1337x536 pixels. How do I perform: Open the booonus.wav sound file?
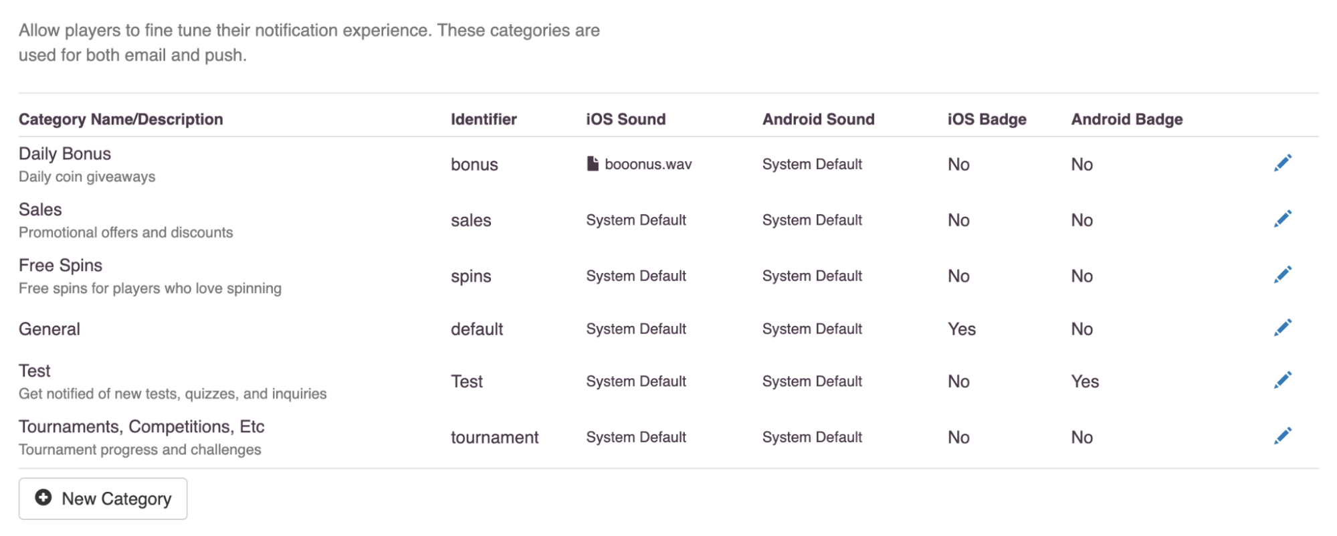click(x=647, y=164)
